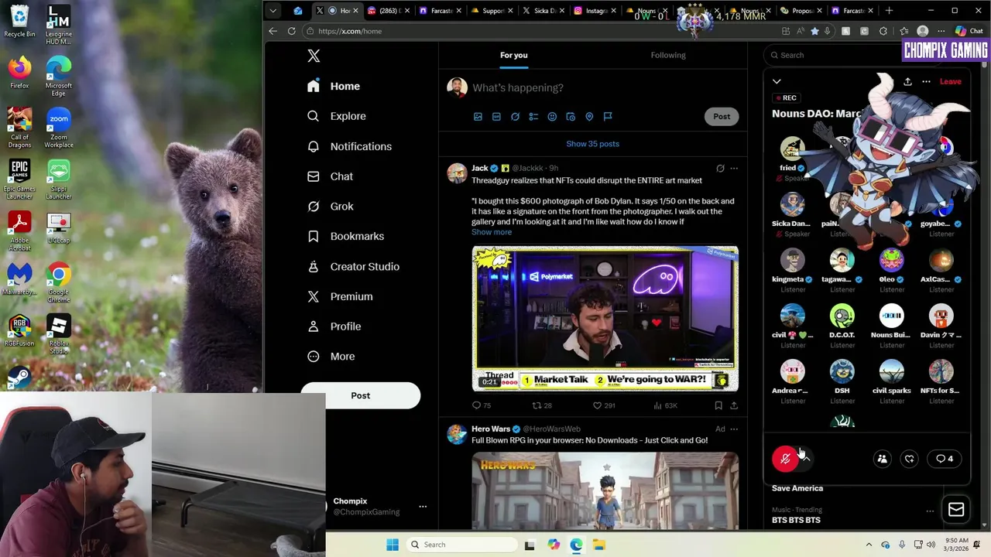Screen dimensions: 991x557
Task: Click the blue Post button in composer
Action: click(722, 117)
